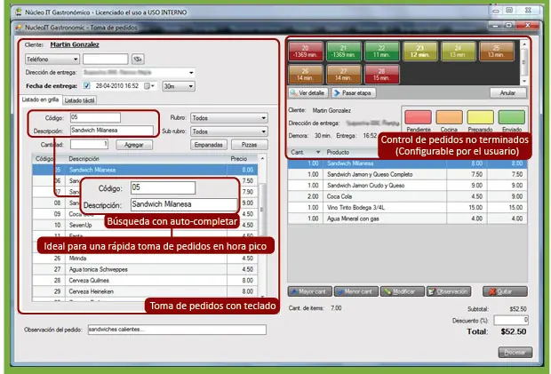Select order tile 27
Viewport: 551px width, 374px height.
(x=343, y=75)
